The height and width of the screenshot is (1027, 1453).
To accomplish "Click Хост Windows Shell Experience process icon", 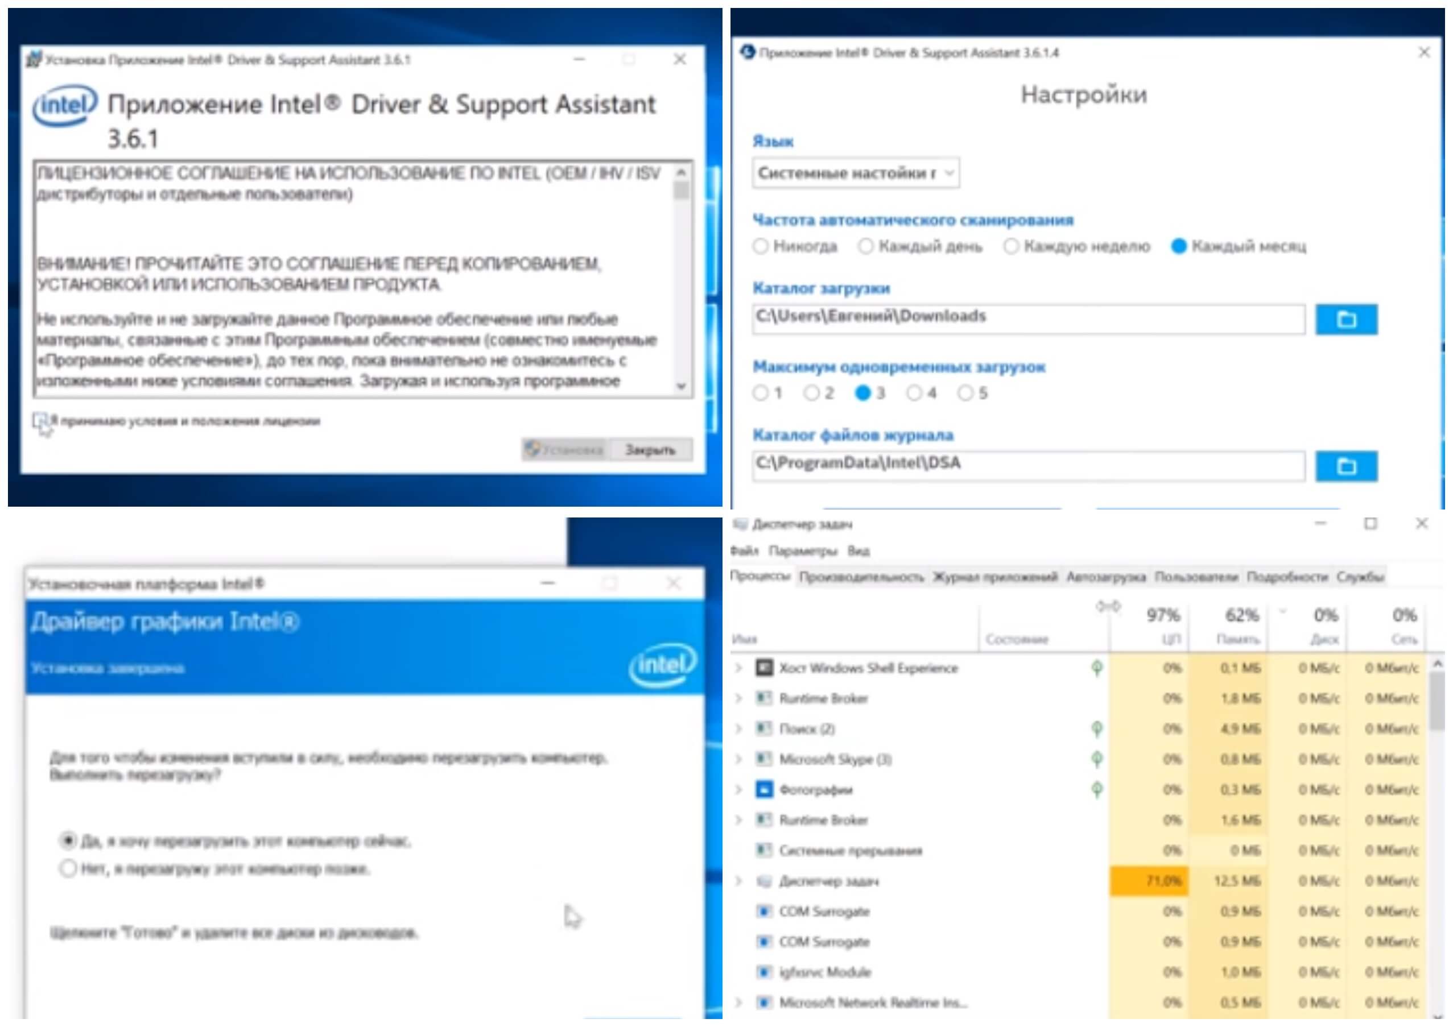I will pos(764,668).
